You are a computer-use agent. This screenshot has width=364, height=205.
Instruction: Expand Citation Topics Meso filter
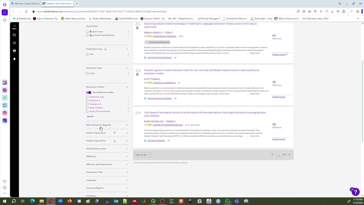click(x=107, y=133)
